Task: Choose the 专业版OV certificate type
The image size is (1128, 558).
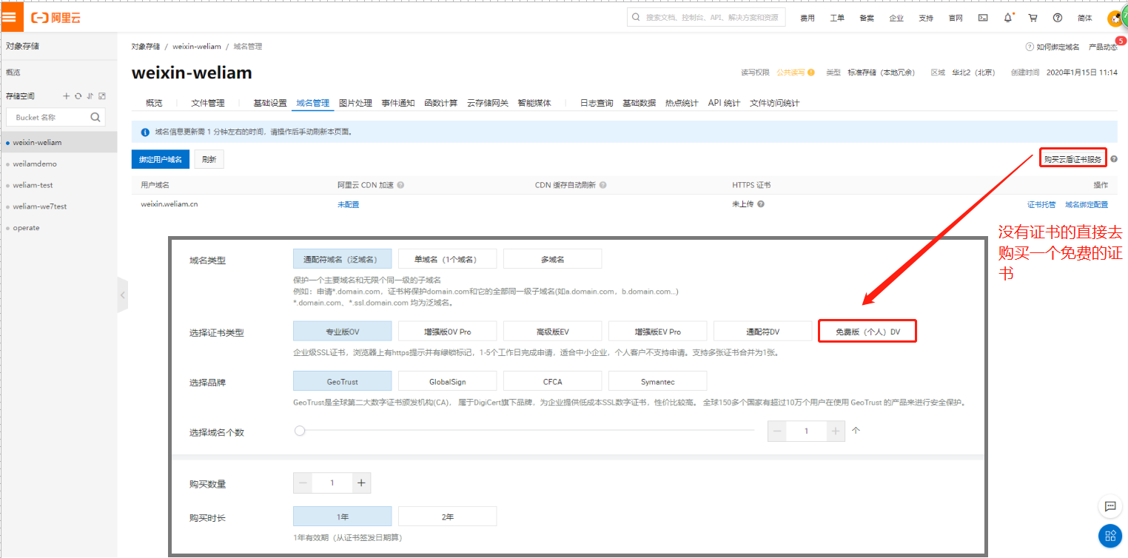Action: click(342, 332)
